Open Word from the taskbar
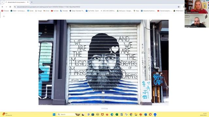This screenshot has height=117, width=209. click(145, 114)
